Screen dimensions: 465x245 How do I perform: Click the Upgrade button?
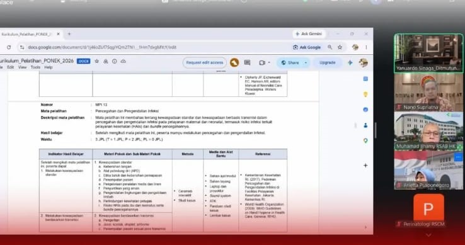pyautogui.click(x=328, y=62)
